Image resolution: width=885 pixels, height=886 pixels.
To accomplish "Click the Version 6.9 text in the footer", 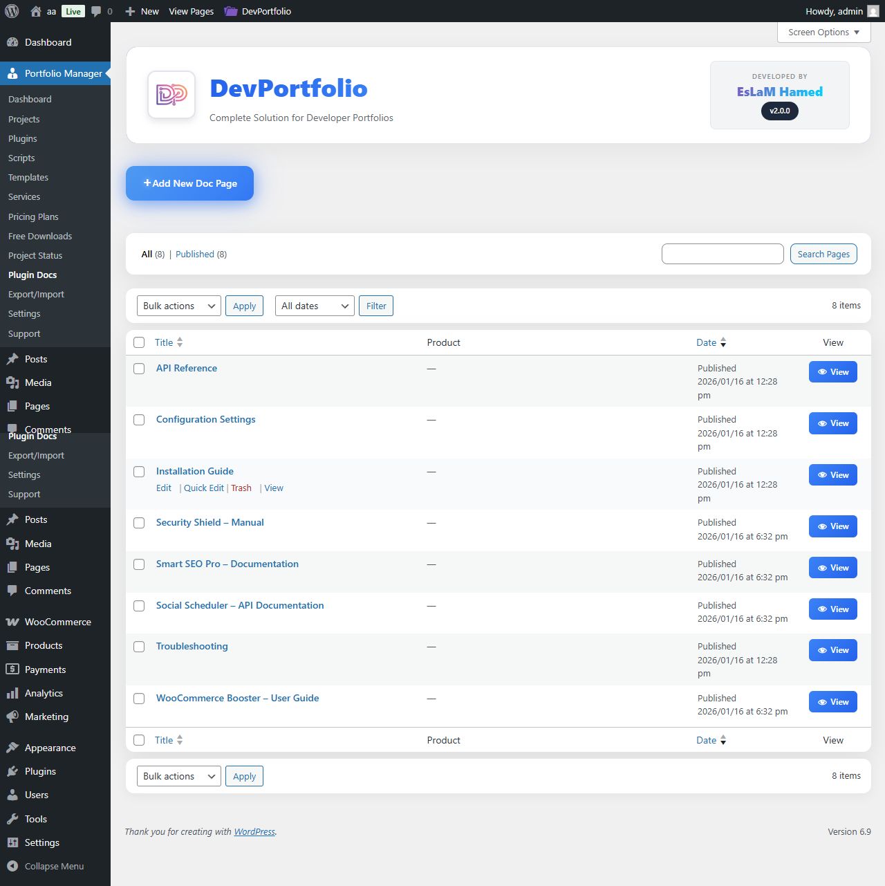I will [849, 831].
